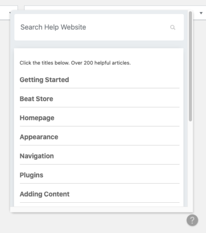206x233 pixels.
Task: Focus the Search Help Website field
Action: click(99, 27)
